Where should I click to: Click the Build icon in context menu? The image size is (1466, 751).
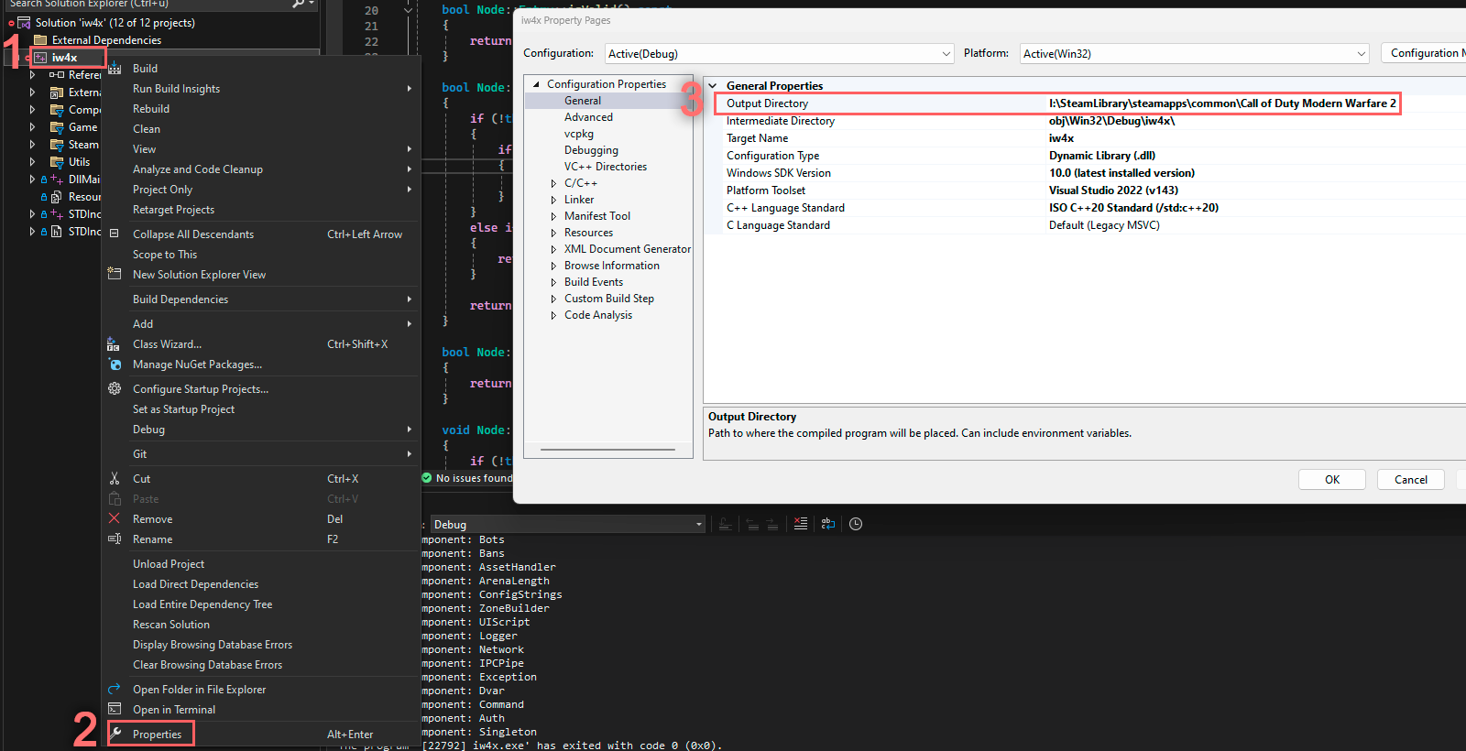tap(115, 69)
